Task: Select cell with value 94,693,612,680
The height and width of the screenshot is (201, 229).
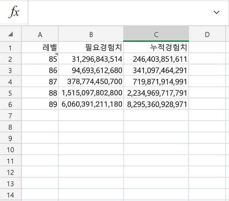Action: click(x=91, y=70)
